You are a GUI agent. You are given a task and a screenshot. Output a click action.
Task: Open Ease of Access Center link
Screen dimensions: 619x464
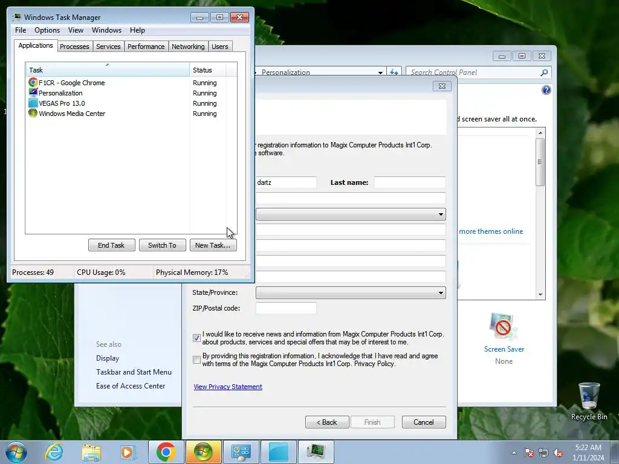(131, 386)
